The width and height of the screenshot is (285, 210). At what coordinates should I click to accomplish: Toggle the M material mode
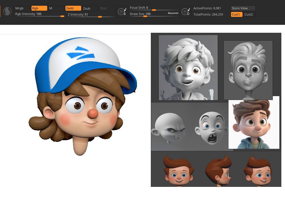(x=55, y=8)
